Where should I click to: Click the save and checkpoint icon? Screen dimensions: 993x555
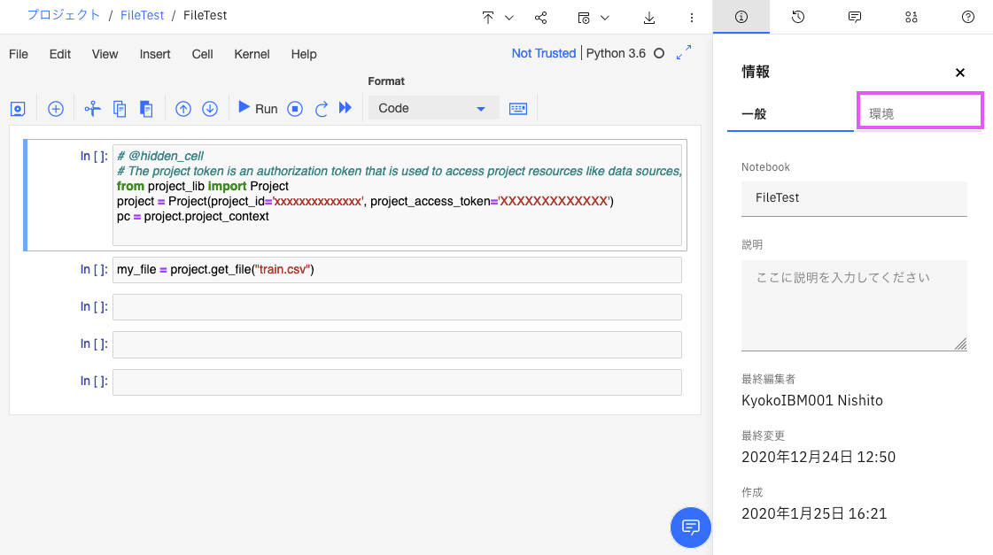point(18,109)
